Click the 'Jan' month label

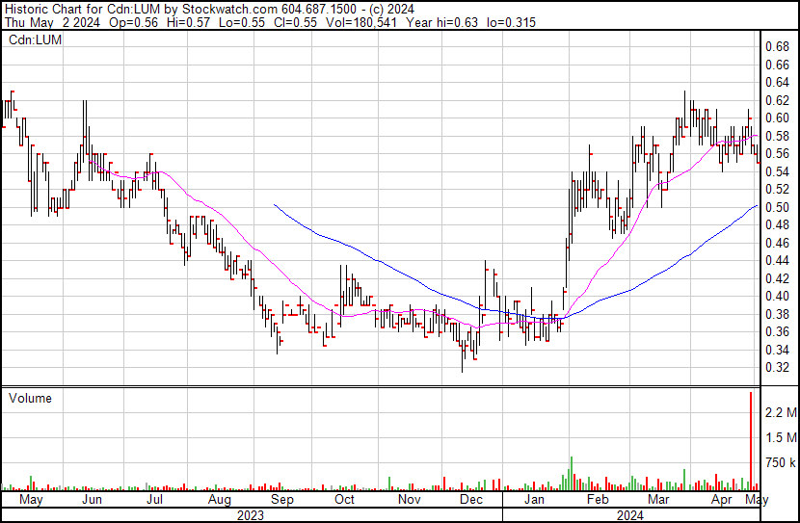(534, 500)
